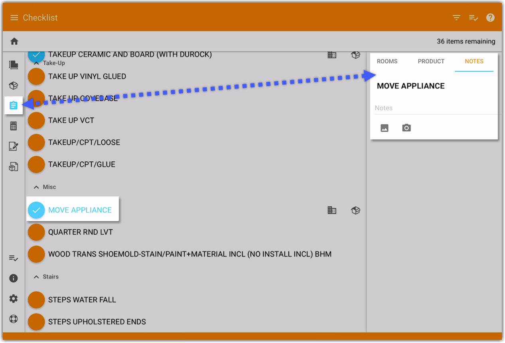
Task: Check the TAKE UP VINYL GLUED circle
Action: tap(36, 76)
